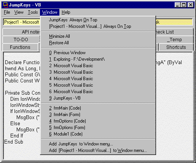Switch to the API notes tab

[x=22, y=32]
